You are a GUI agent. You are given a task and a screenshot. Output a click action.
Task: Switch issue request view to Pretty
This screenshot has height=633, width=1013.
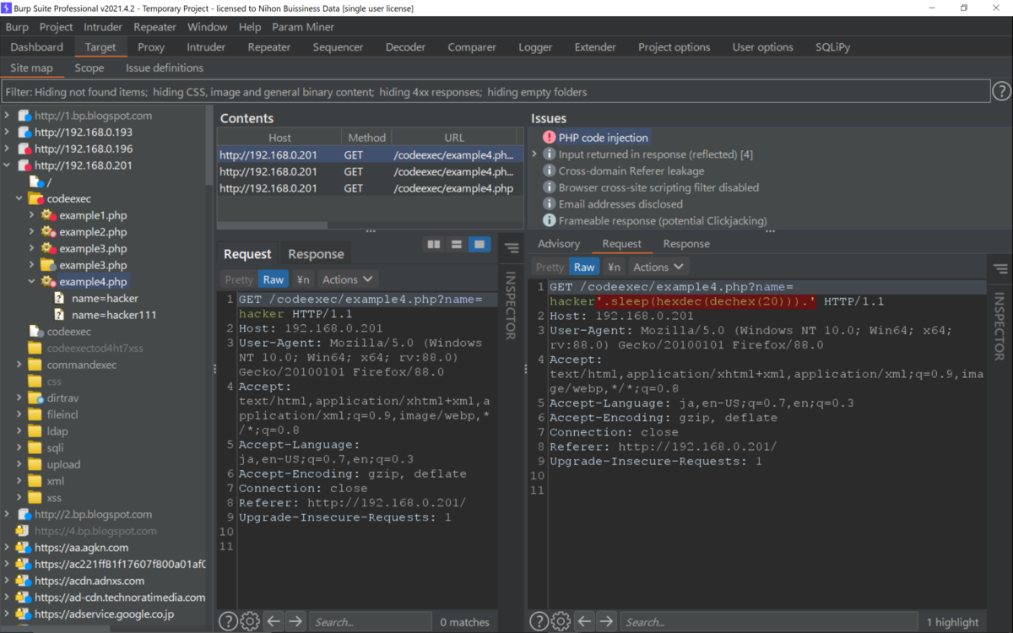(x=550, y=267)
